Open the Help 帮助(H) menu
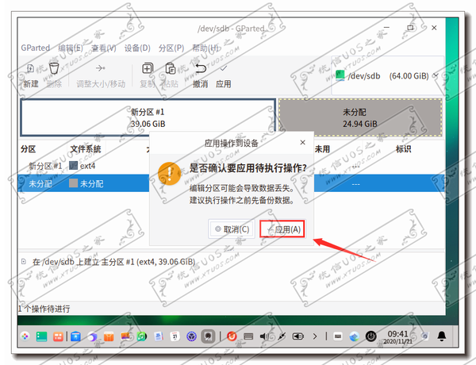Image resolution: width=476 pixels, height=365 pixels. [205, 48]
